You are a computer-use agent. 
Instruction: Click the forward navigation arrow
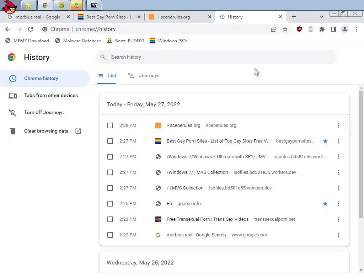[19, 29]
